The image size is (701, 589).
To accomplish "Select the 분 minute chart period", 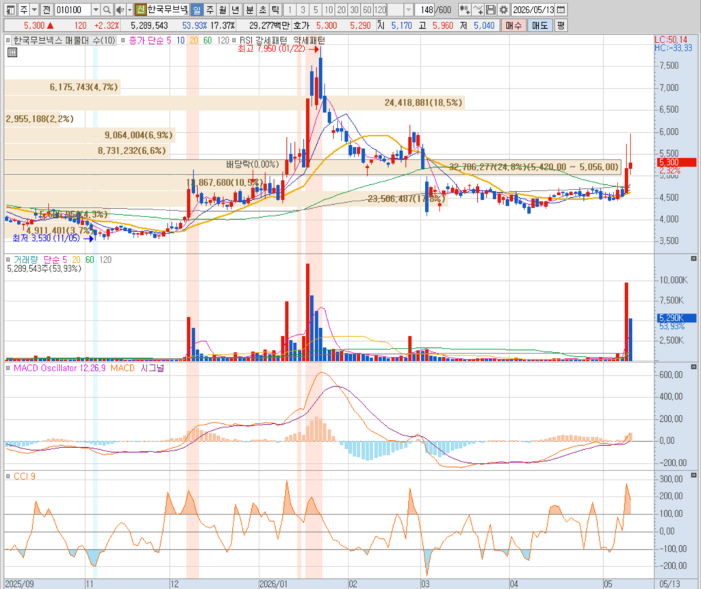I will (249, 10).
